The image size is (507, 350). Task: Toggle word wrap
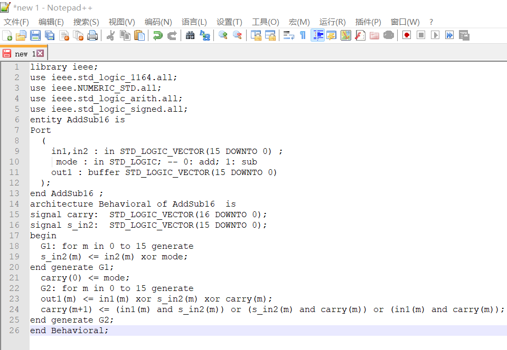[288, 35]
